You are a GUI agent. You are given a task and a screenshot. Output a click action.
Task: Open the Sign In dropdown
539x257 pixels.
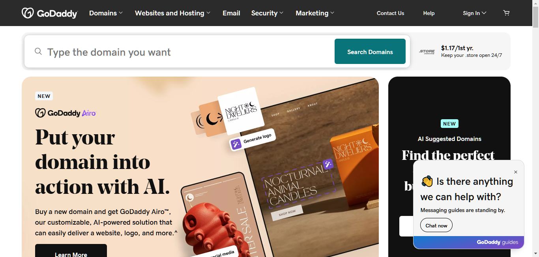click(x=475, y=13)
